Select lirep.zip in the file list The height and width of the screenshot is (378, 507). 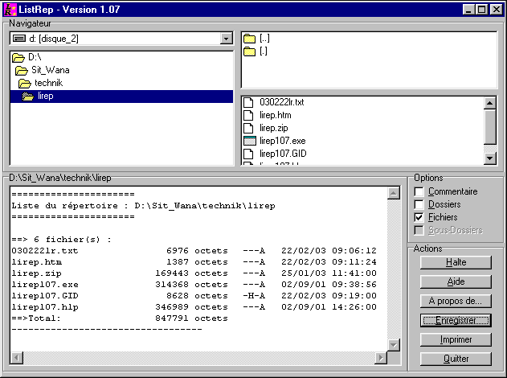(x=273, y=128)
